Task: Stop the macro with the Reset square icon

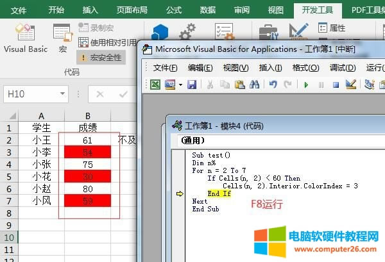Action: pyautogui.click(x=336, y=85)
